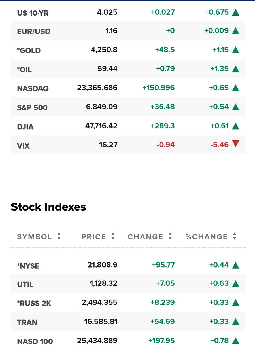Sort stock indexes by %CHANGE column
Viewport: 255px width, 352px height.
pyautogui.click(x=211, y=237)
